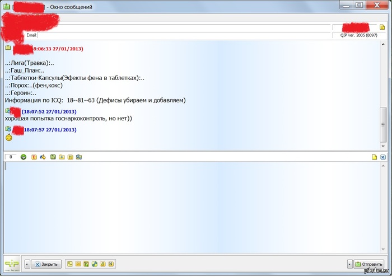Click the sender icon beside the 18:07:52 message
The height and width of the screenshot is (277, 392).
[8, 110]
